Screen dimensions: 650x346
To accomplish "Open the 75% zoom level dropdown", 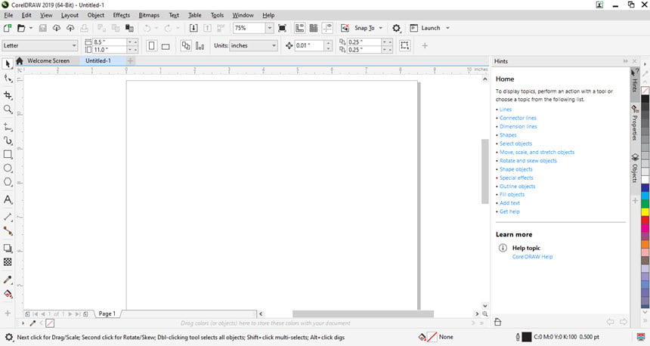I will coord(270,28).
